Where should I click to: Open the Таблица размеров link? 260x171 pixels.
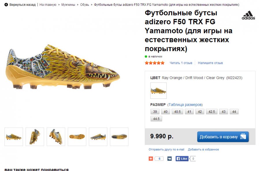[185, 105]
